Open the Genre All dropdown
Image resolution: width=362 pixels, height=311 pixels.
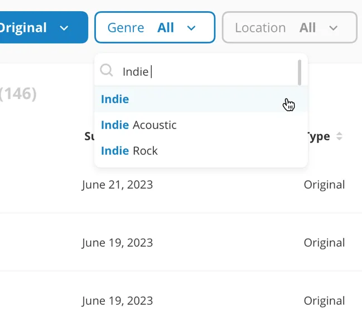pyautogui.click(x=155, y=27)
